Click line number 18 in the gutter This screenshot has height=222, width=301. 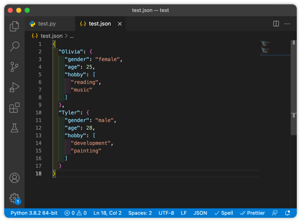click(x=39, y=174)
